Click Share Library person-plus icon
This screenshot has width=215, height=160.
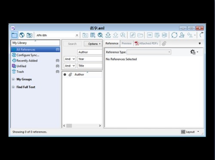[x=182, y=35]
